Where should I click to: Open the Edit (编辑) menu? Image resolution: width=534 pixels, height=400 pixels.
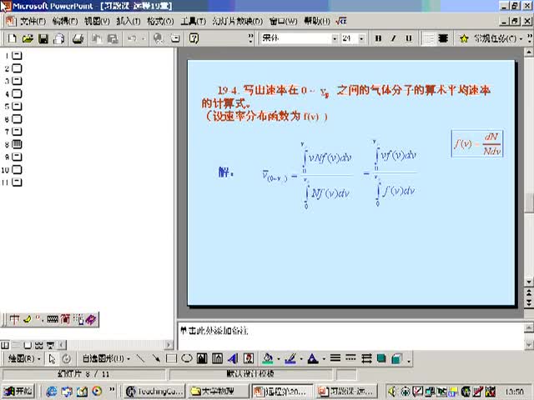[65, 22]
